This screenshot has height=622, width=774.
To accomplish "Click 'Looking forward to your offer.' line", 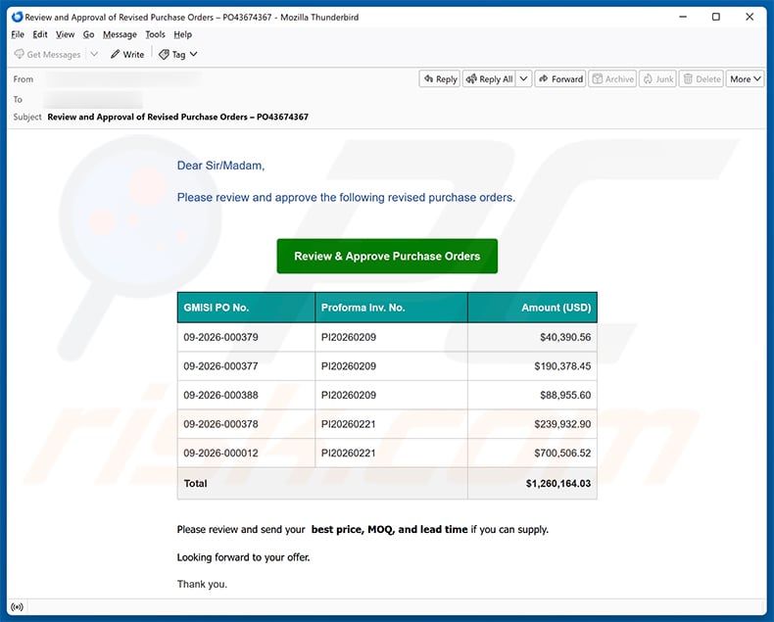I will point(243,557).
